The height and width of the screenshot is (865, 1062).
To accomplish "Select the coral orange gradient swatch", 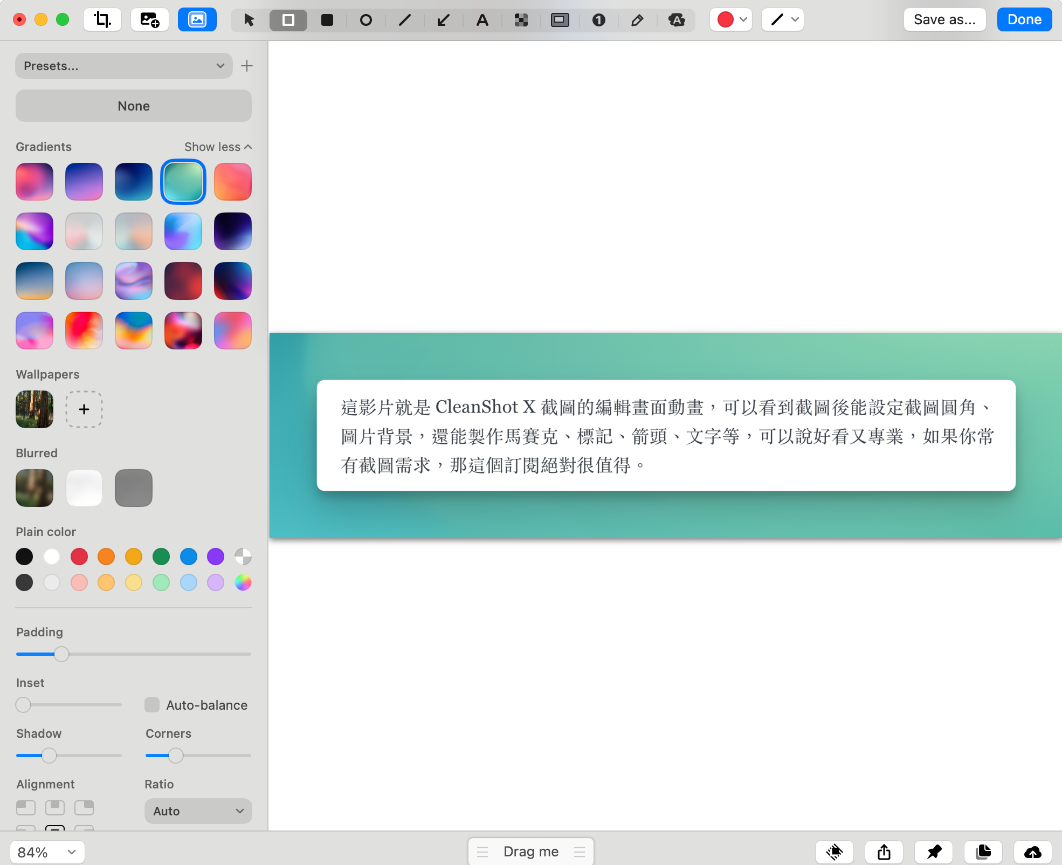I will pos(233,182).
